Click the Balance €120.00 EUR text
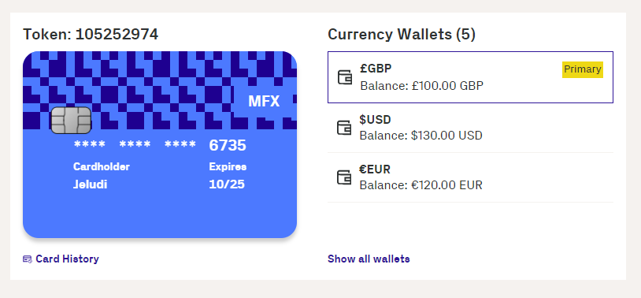Image resolution: width=641 pixels, height=298 pixels. pos(421,185)
